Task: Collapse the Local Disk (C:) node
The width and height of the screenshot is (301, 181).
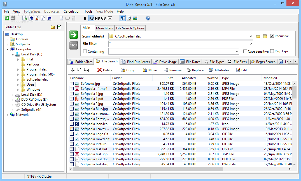Action: click(x=13, y=55)
